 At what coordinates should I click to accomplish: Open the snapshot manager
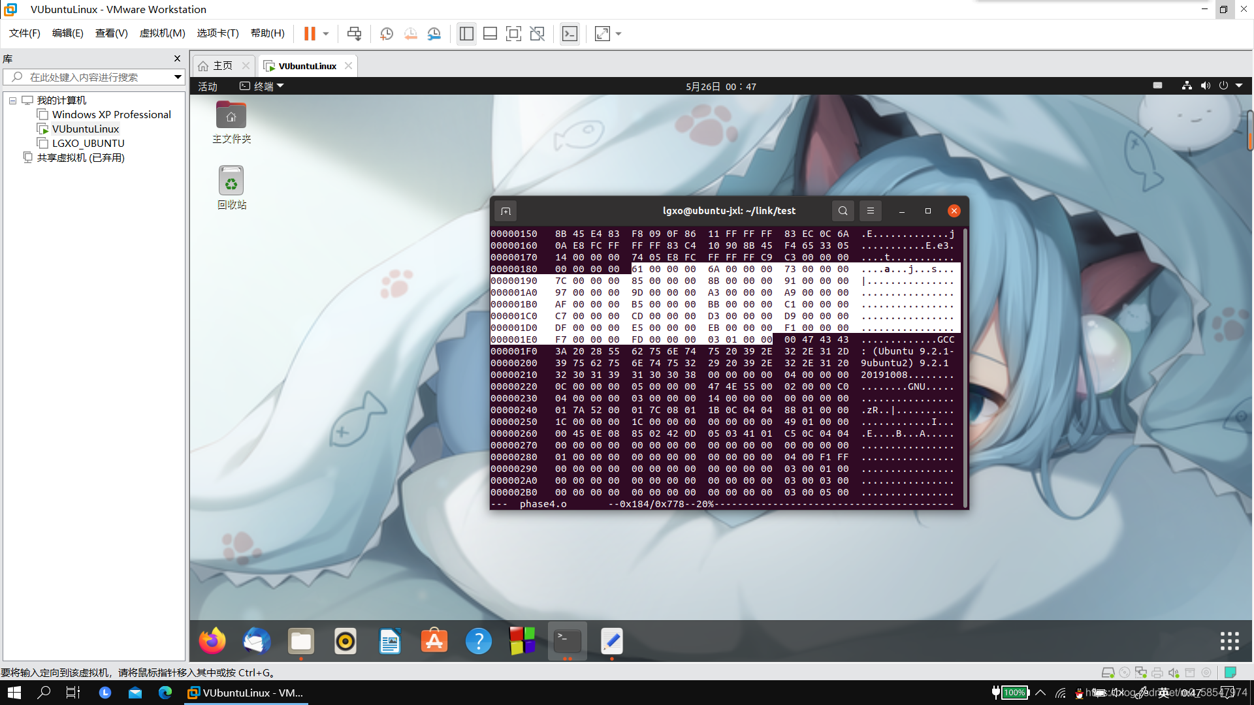(434, 33)
